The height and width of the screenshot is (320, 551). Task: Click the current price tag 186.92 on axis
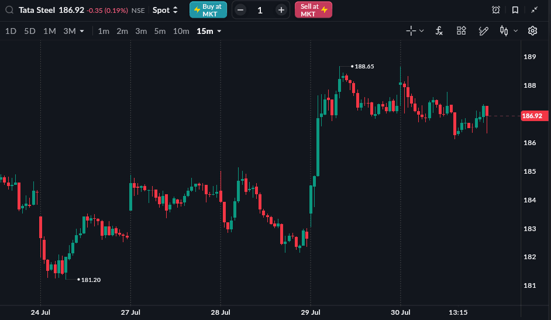[x=534, y=116]
